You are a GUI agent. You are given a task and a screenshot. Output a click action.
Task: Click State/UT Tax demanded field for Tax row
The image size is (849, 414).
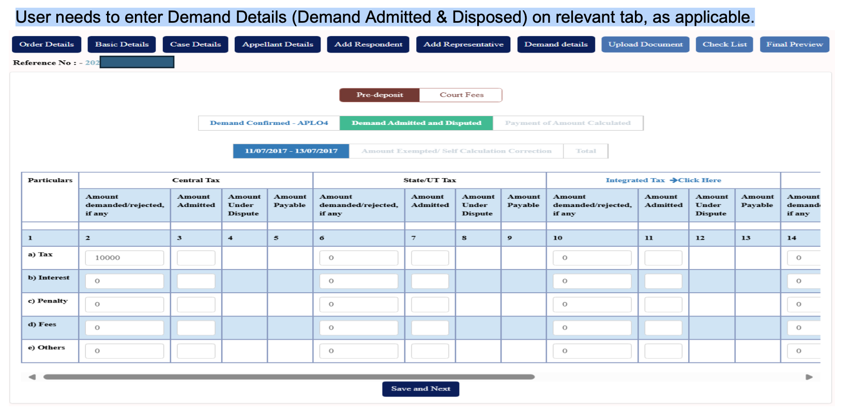(359, 258)
